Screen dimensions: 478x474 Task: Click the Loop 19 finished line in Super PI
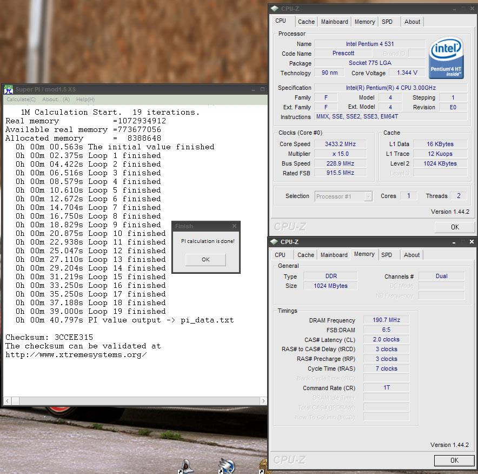point(90,312)
